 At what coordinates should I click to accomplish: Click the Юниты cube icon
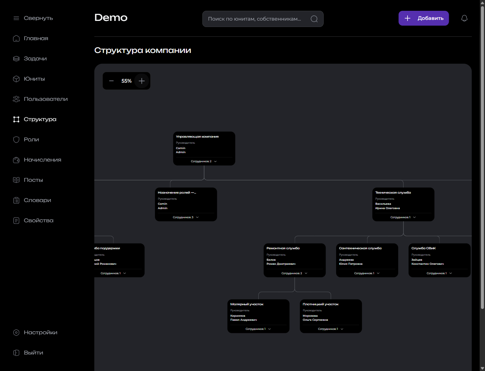pos(16,79)
